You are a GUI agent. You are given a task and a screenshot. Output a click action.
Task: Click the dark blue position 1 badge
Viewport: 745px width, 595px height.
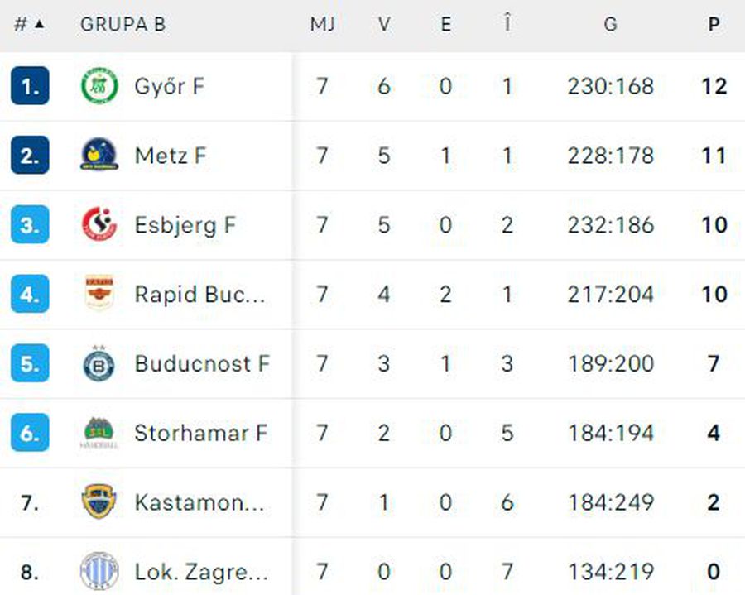click(30, 86)
